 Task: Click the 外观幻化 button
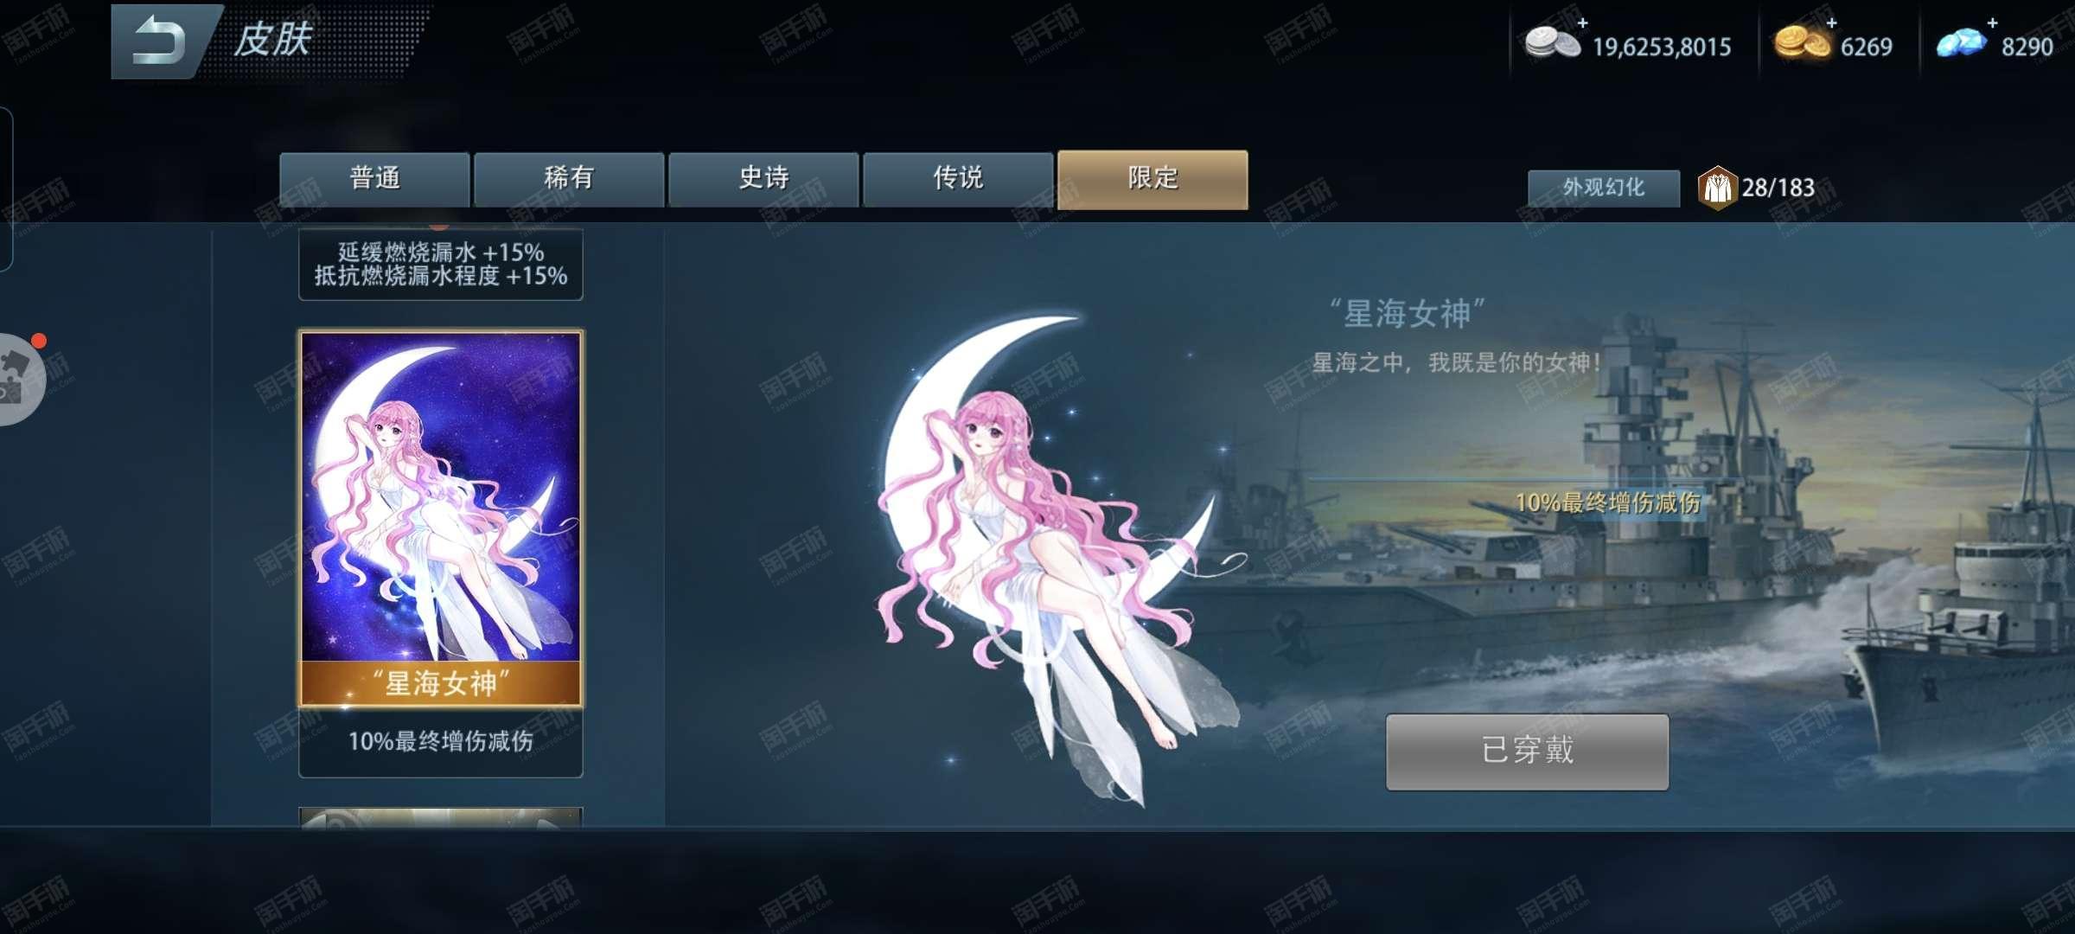[x=1604, y=188]
